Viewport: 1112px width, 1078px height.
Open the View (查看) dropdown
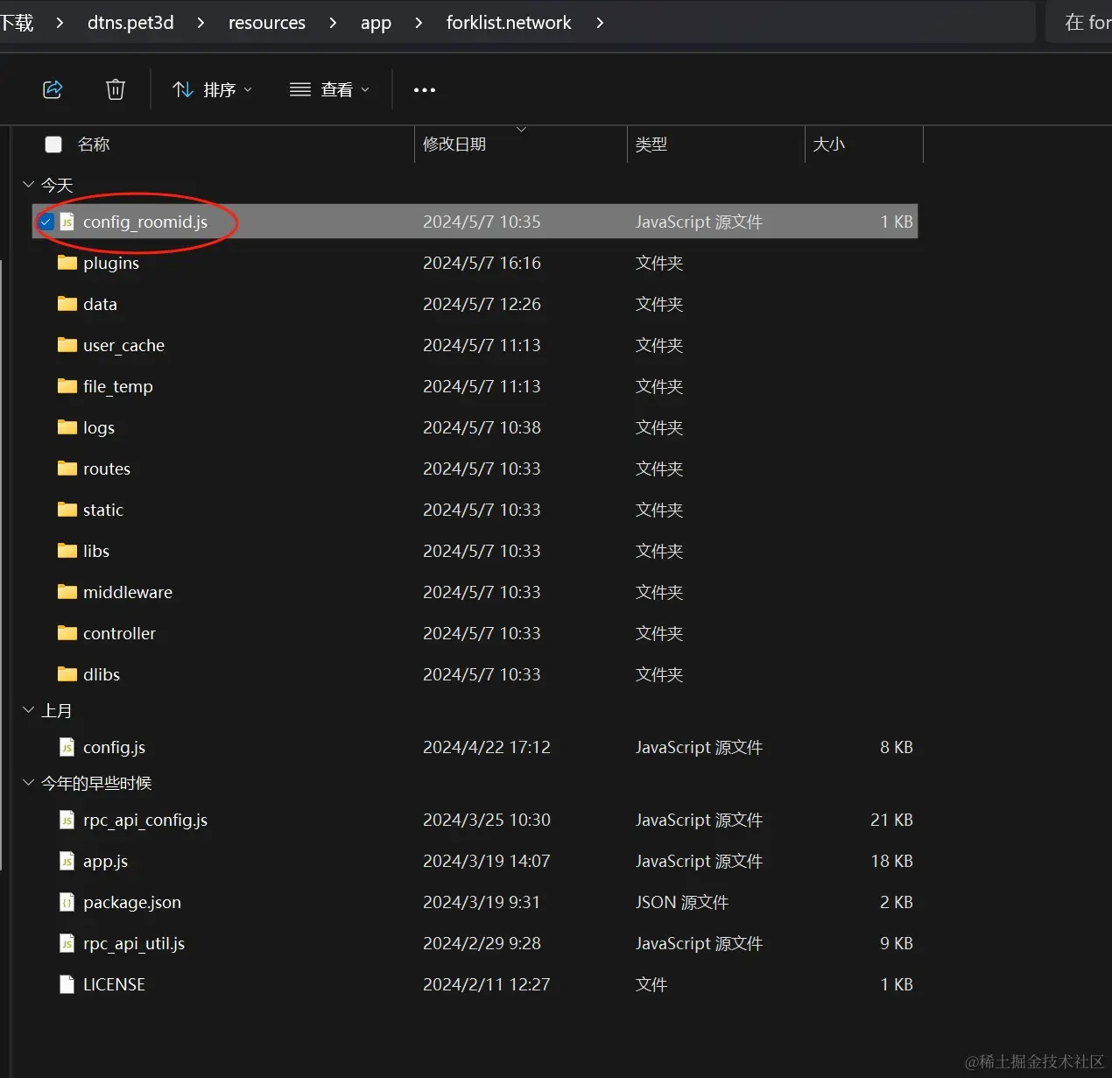[330, 89]
